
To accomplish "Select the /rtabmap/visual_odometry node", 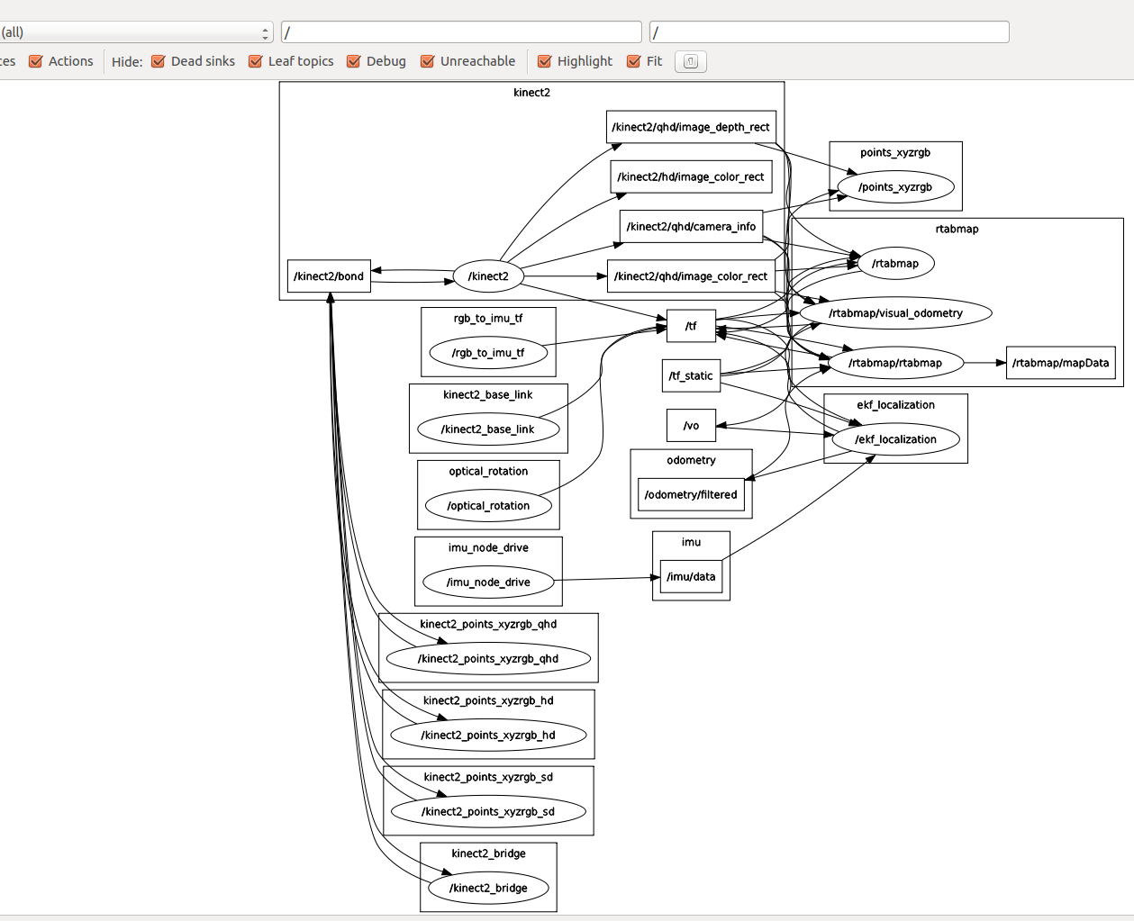I will coord(895,313).
